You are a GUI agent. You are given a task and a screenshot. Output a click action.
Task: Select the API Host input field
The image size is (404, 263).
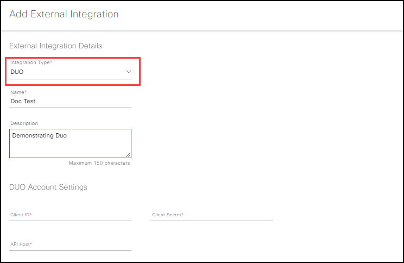coord(71,245)
